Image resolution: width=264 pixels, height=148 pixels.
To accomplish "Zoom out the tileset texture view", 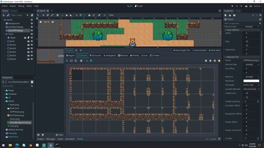I will pos(206,61).
